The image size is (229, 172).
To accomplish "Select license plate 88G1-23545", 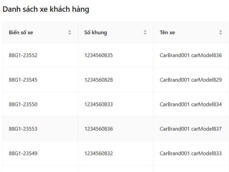I will click(x=23, y=80).
